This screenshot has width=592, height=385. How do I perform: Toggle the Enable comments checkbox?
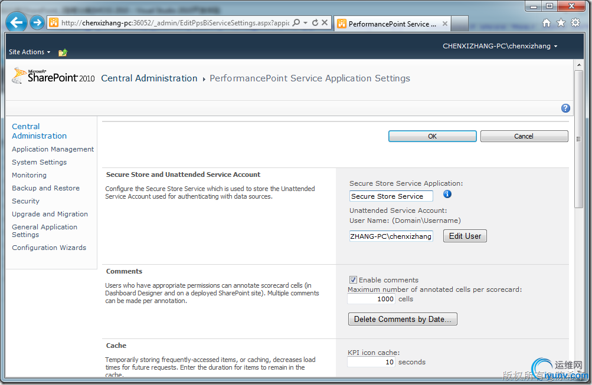coord(352,280)
